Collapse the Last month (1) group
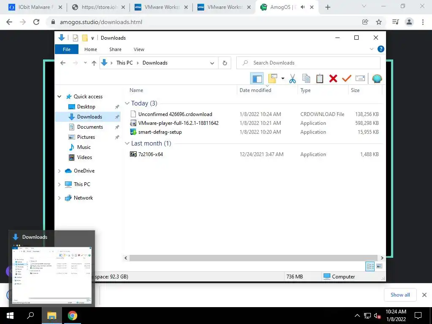The image size is (432, 324). tap(127, 143)
